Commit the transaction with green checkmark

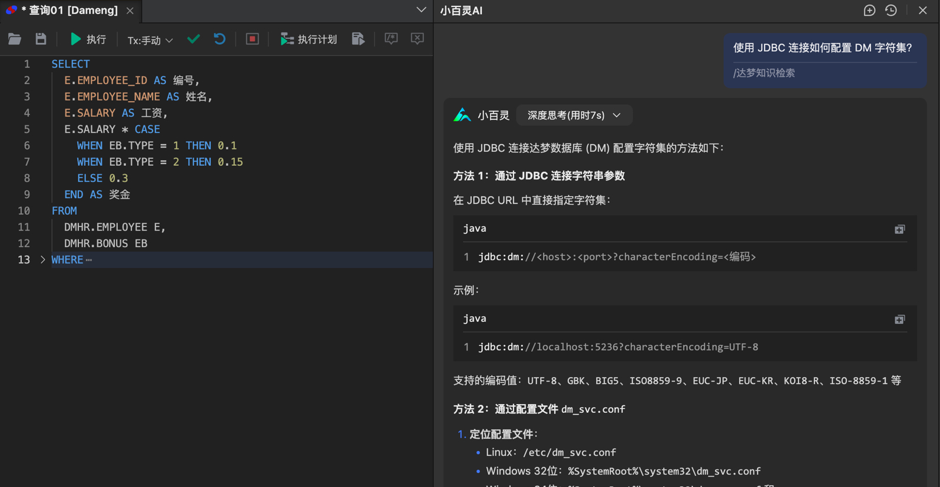point(193,39)
